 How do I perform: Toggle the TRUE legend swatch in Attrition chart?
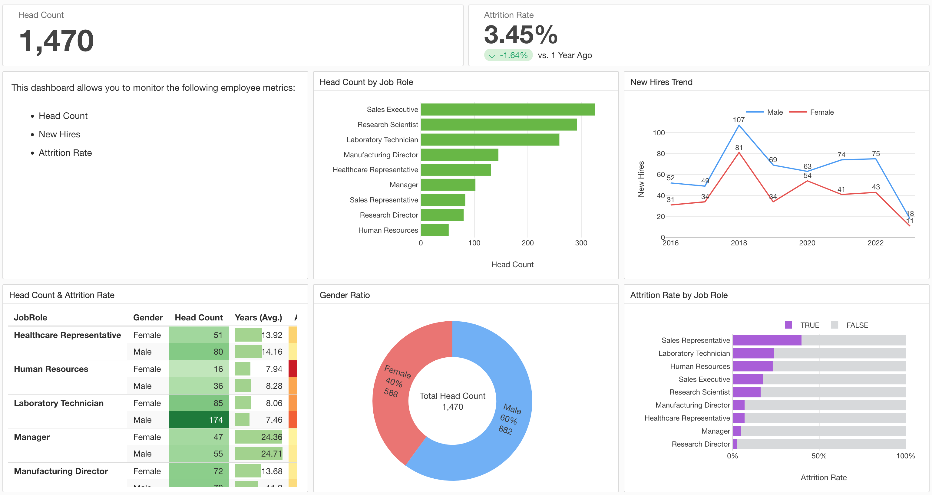point(788,325)
